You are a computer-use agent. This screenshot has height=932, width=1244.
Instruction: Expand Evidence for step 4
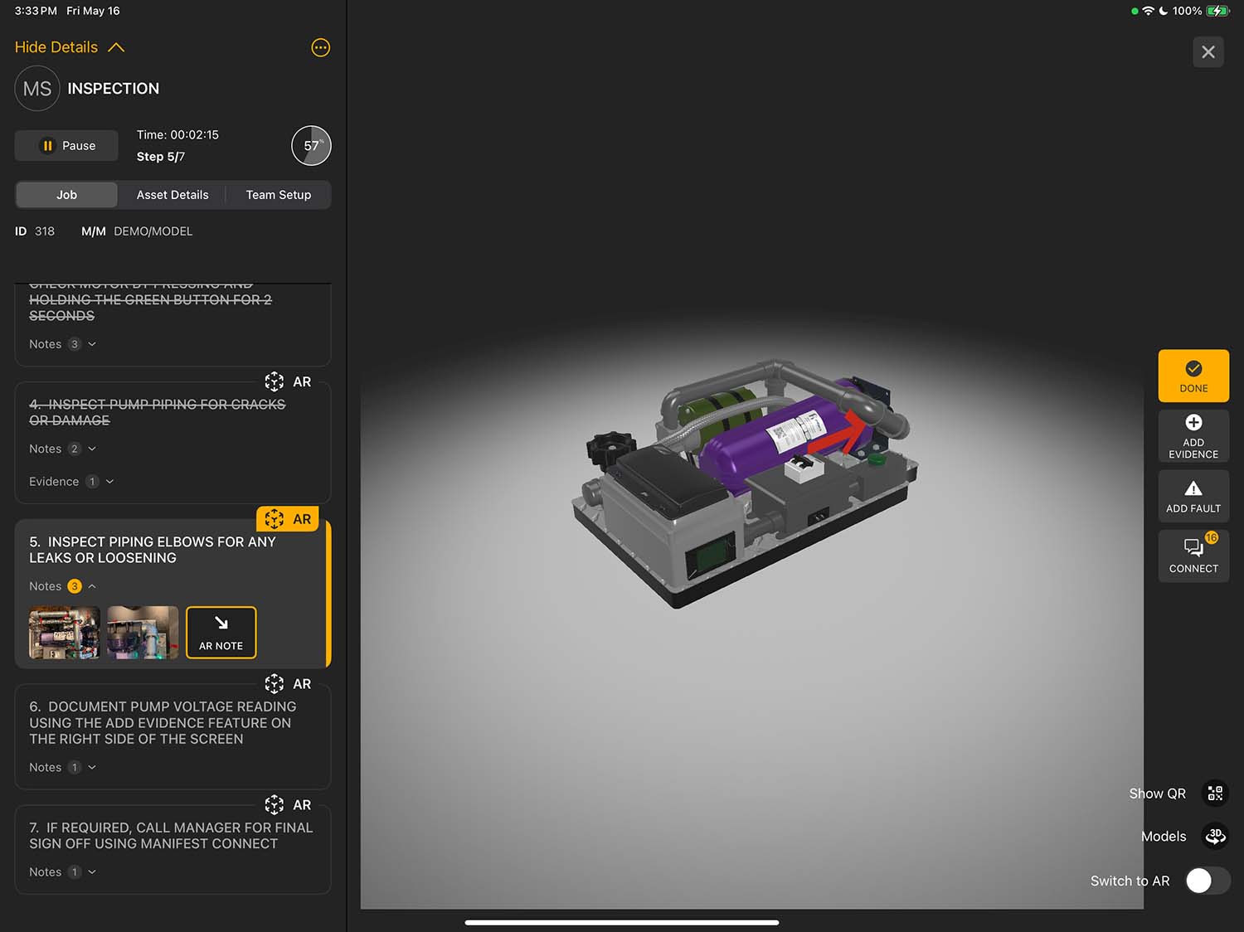pos(71,482)
